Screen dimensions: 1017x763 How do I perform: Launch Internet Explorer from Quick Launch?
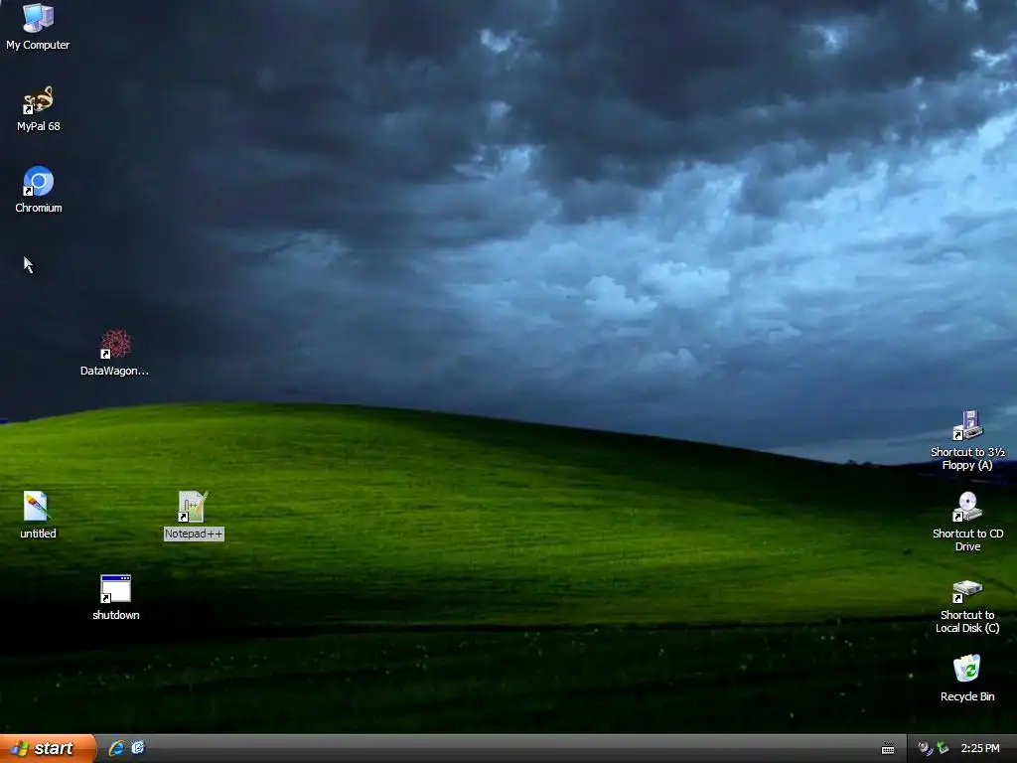pyautogui.click(x=116, y=748)
